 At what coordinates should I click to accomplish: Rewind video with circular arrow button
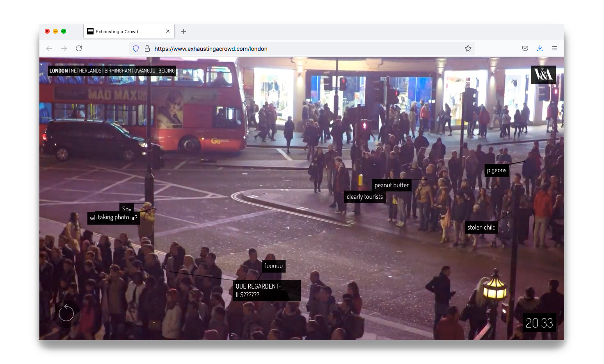click(66, 314)
